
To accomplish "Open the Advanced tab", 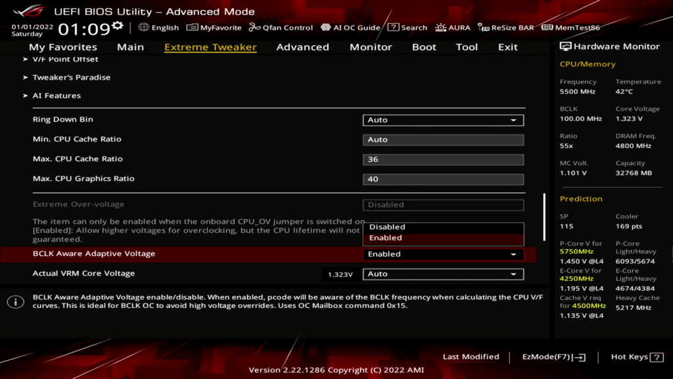I will 302,47.
